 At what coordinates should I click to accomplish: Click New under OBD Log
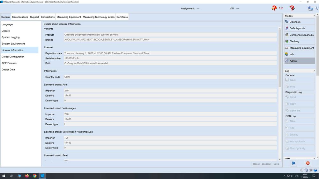point(300,121)
